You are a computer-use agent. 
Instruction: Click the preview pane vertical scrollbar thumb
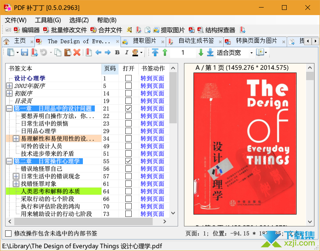pyautogui.click(x=310, y=76)
